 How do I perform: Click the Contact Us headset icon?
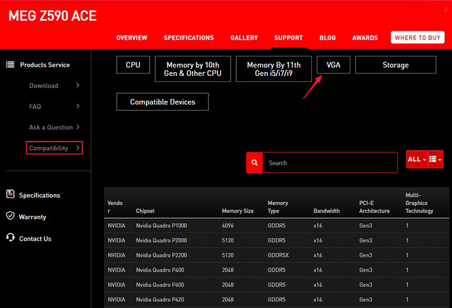(10, 237)
